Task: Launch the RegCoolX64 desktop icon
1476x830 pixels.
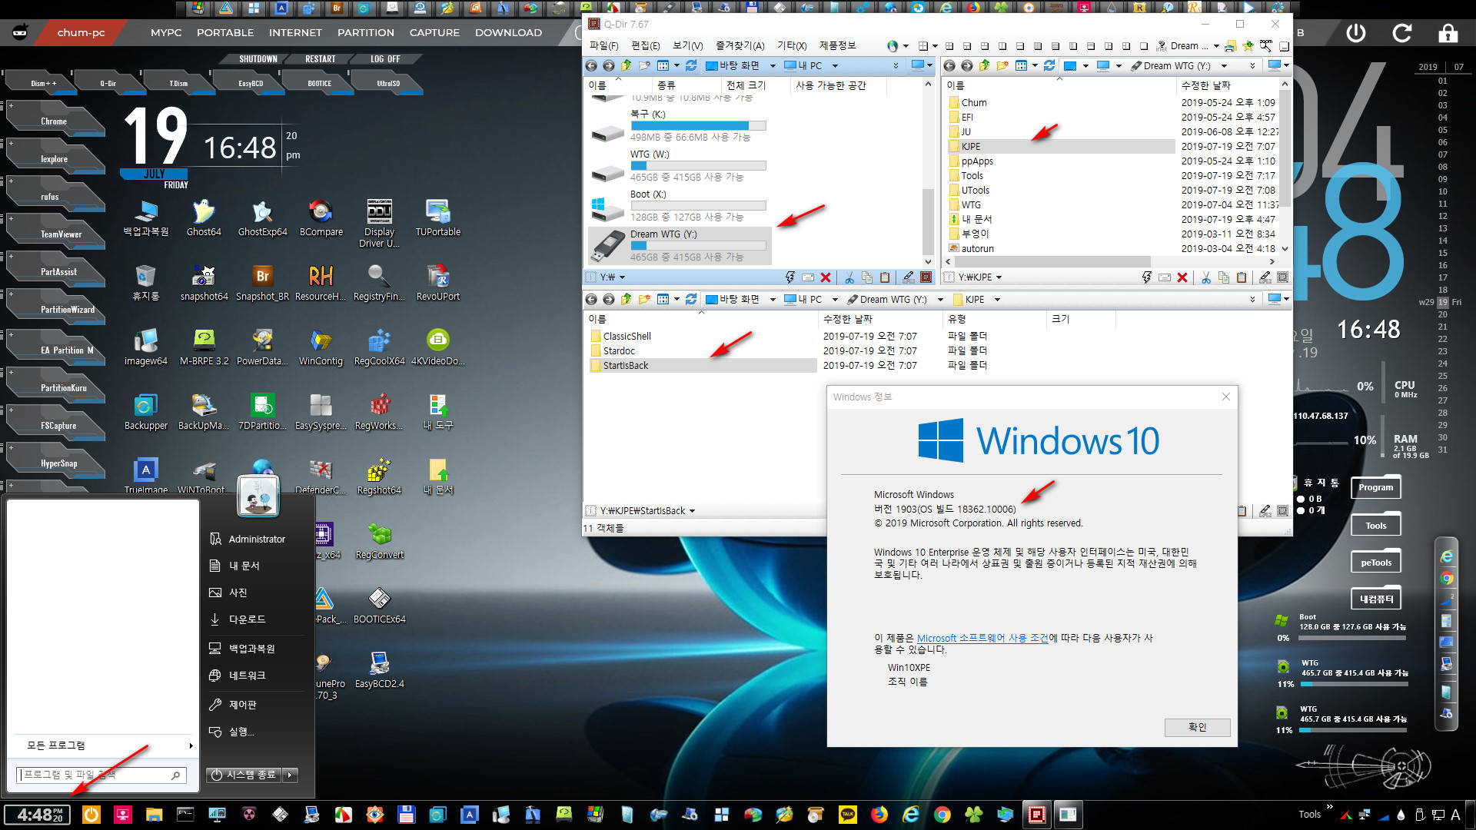Action: tap(379, 347)
